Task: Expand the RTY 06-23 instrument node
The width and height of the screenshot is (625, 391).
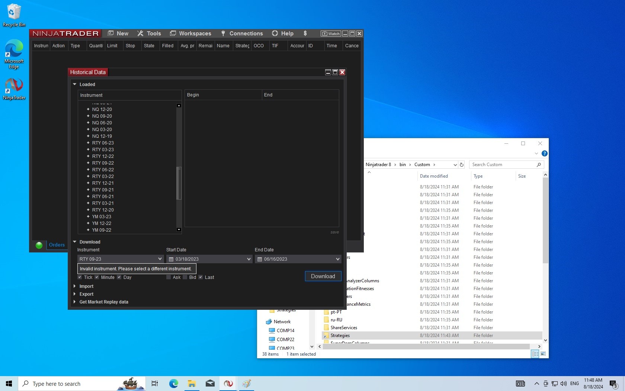Action: click(88, 143)
